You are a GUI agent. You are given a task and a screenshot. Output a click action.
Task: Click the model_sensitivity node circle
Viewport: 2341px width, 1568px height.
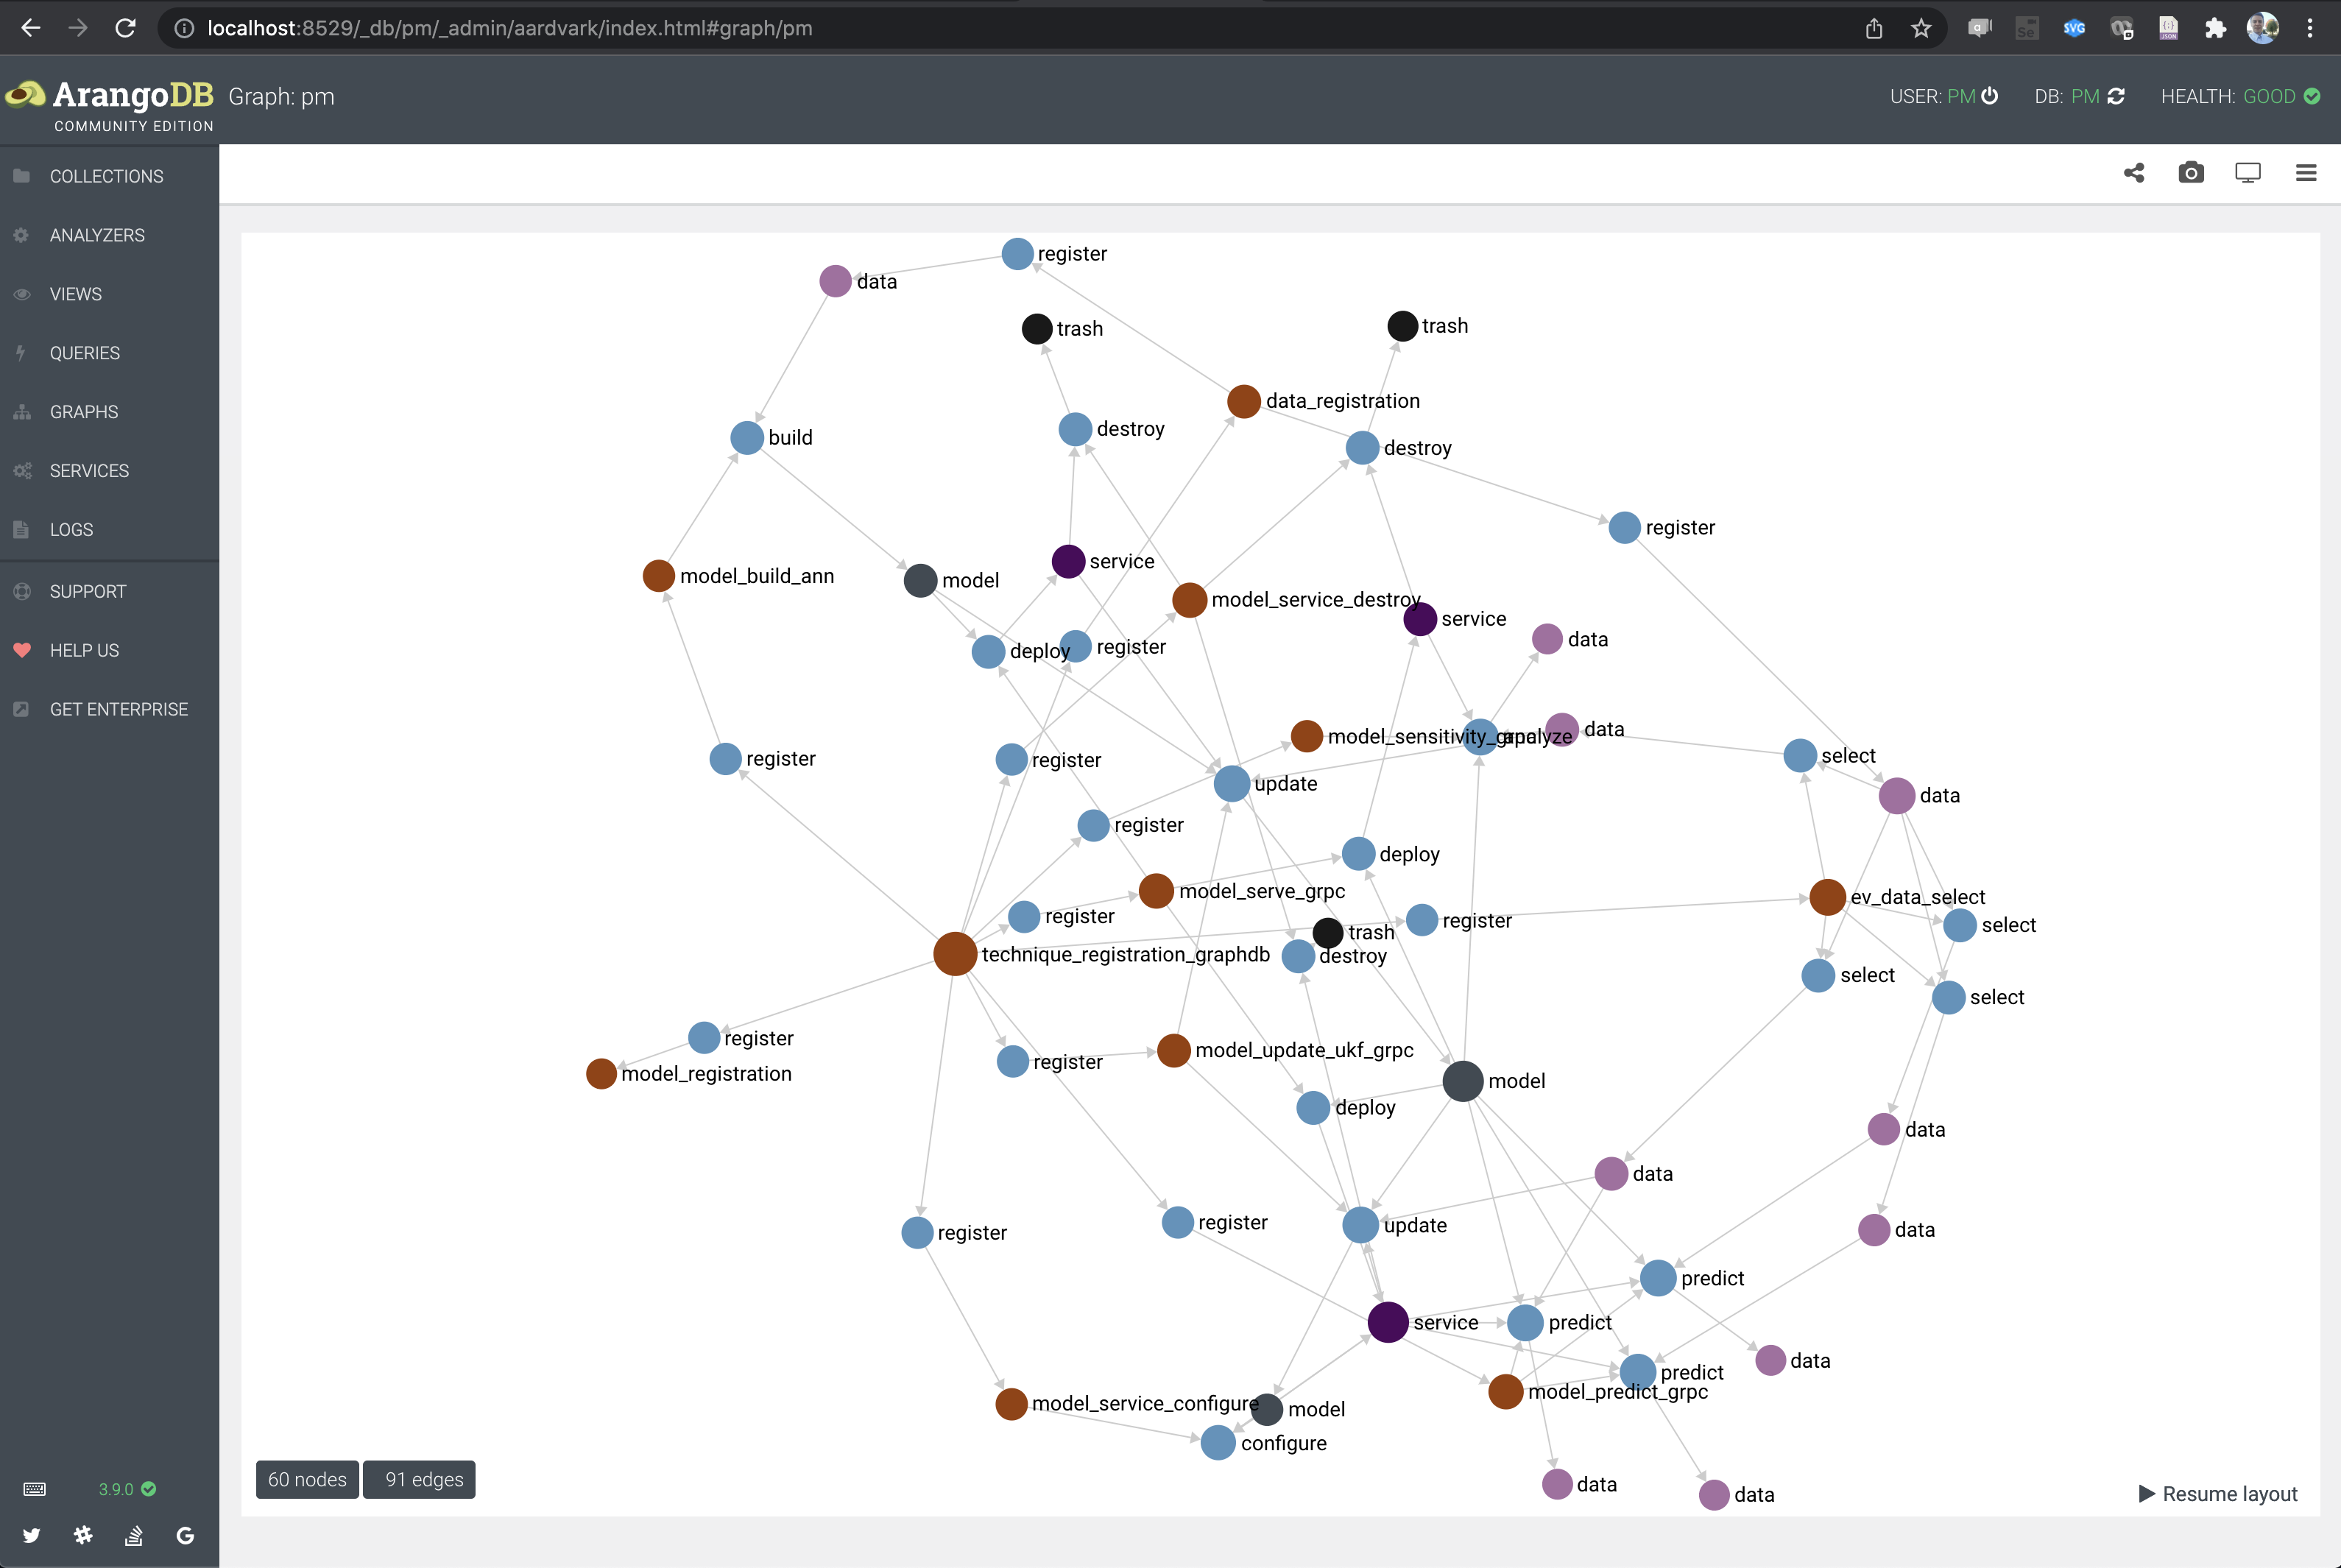pos(1306,736)
